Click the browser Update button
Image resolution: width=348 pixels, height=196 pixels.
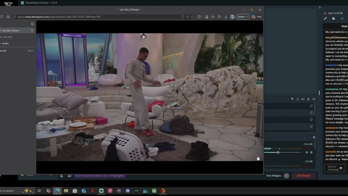(243, 17)
